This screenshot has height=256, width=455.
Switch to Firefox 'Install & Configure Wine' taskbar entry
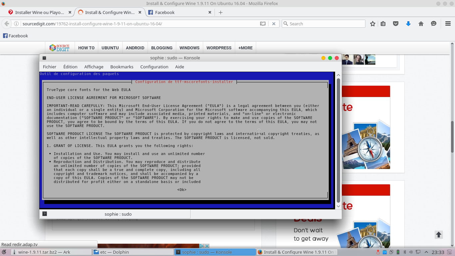pyautogui.click(x=296, y=252)
